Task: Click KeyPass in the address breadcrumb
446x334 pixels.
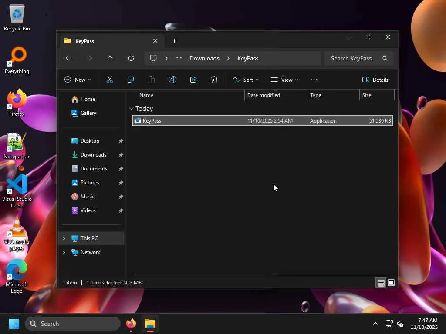Action: point(248,58)
